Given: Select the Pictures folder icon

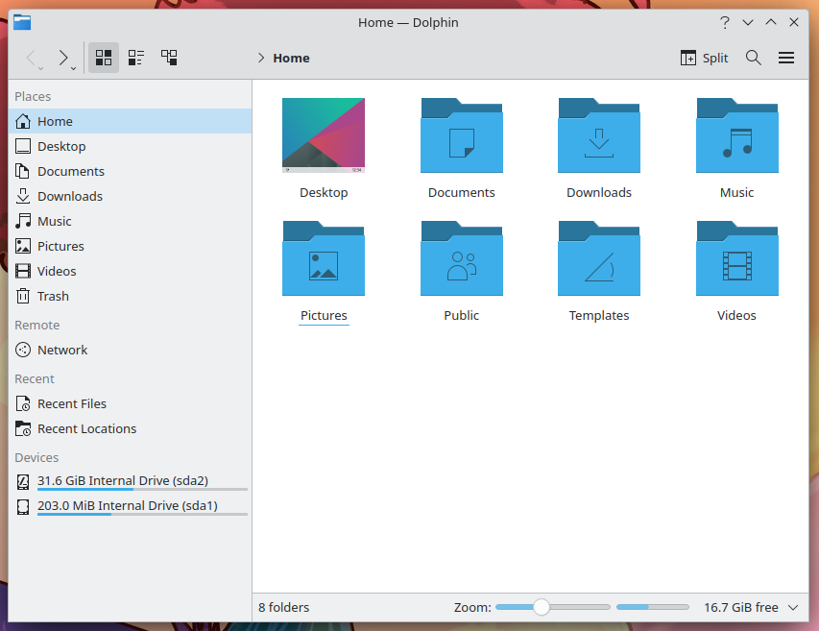Looking at the screenshot, I should tap(324, 258).
